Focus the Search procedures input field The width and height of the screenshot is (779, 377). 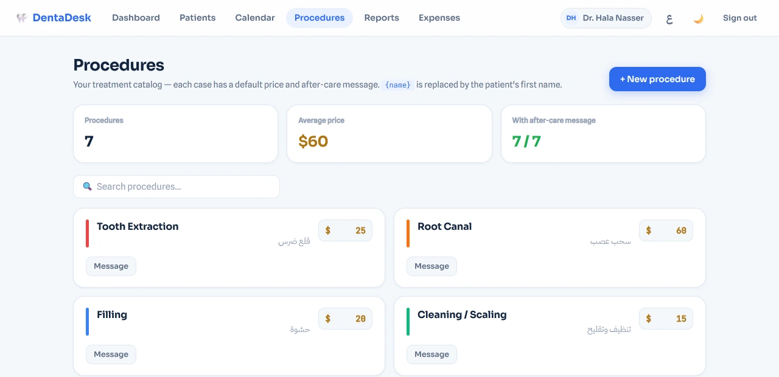point(176,187)
